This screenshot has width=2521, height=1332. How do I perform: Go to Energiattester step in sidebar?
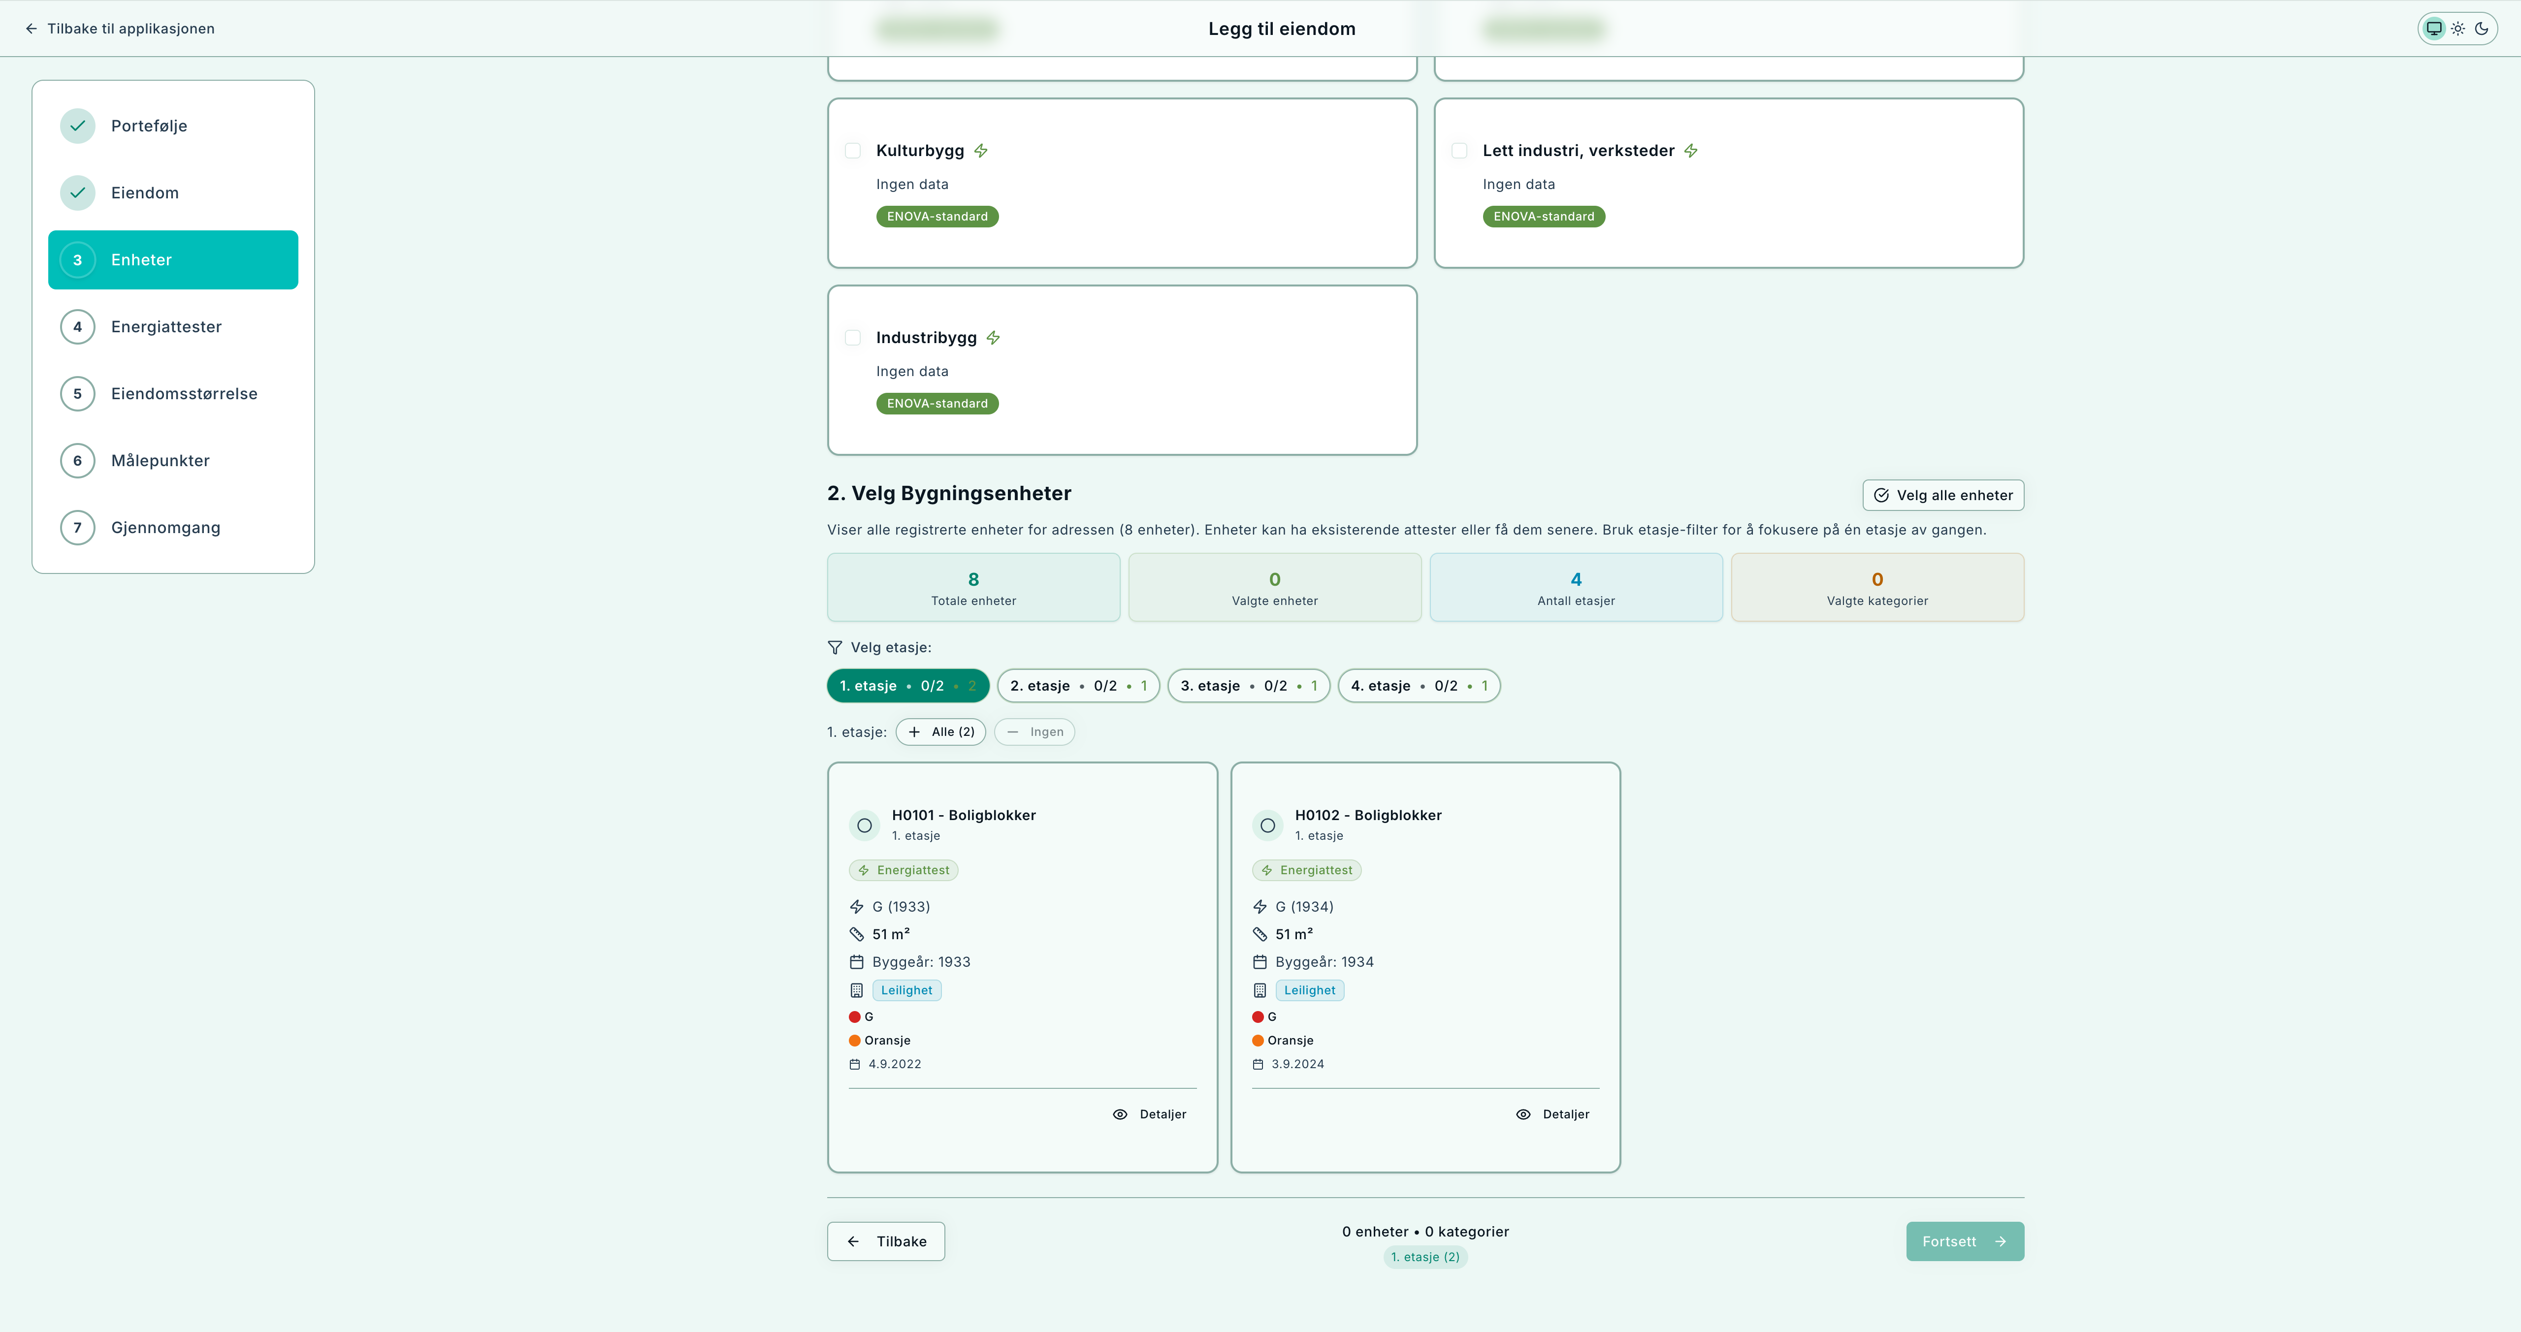pyautogui.click(x=166, y=327)
